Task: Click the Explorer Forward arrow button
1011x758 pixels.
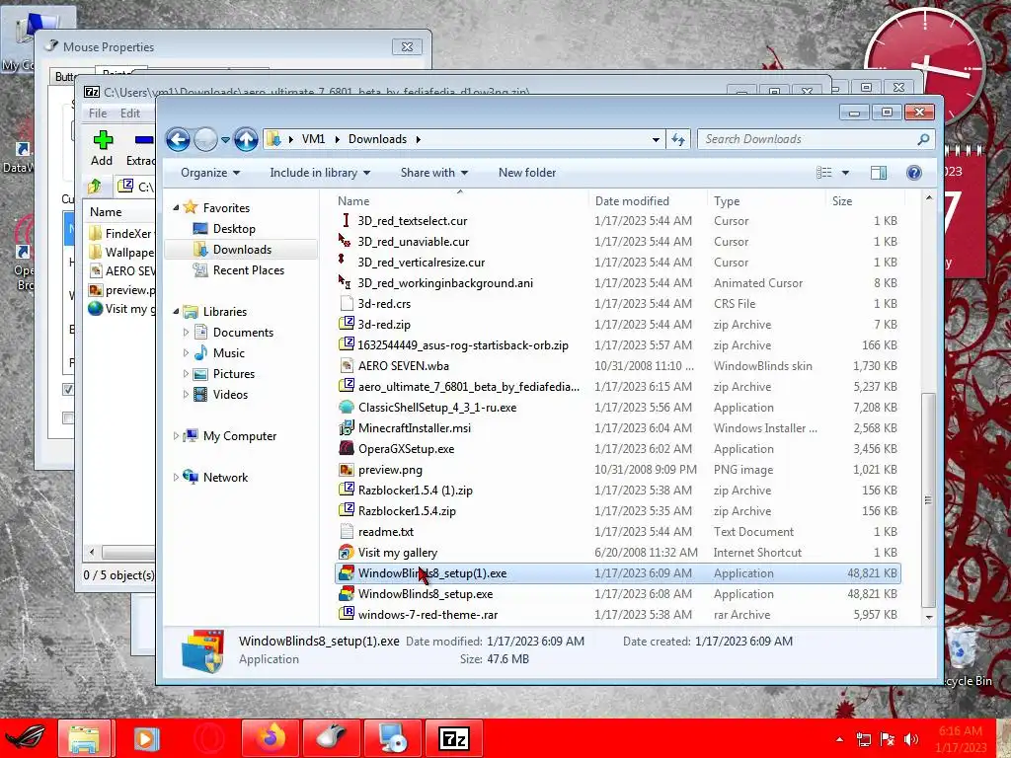Action: click(205, 139)
